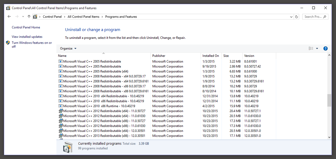Open the Help question mark icon
The width and height of the screenshot is (336, 159).
tap(325, 48)
